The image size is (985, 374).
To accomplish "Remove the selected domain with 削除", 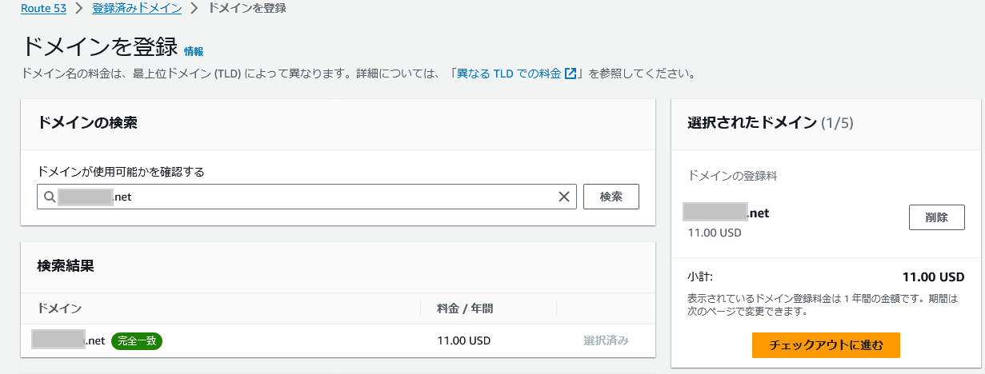I will tap(936, 217).
